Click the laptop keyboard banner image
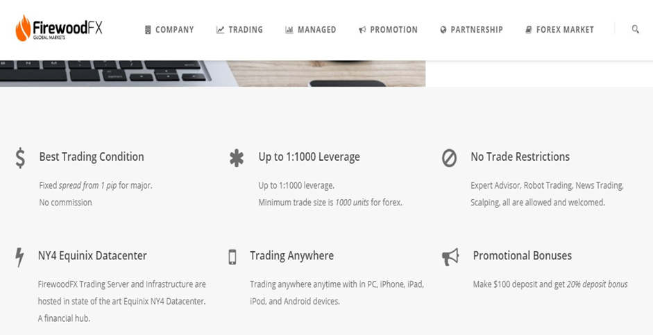This screenshot has height=335, width=653. [212, 74]
